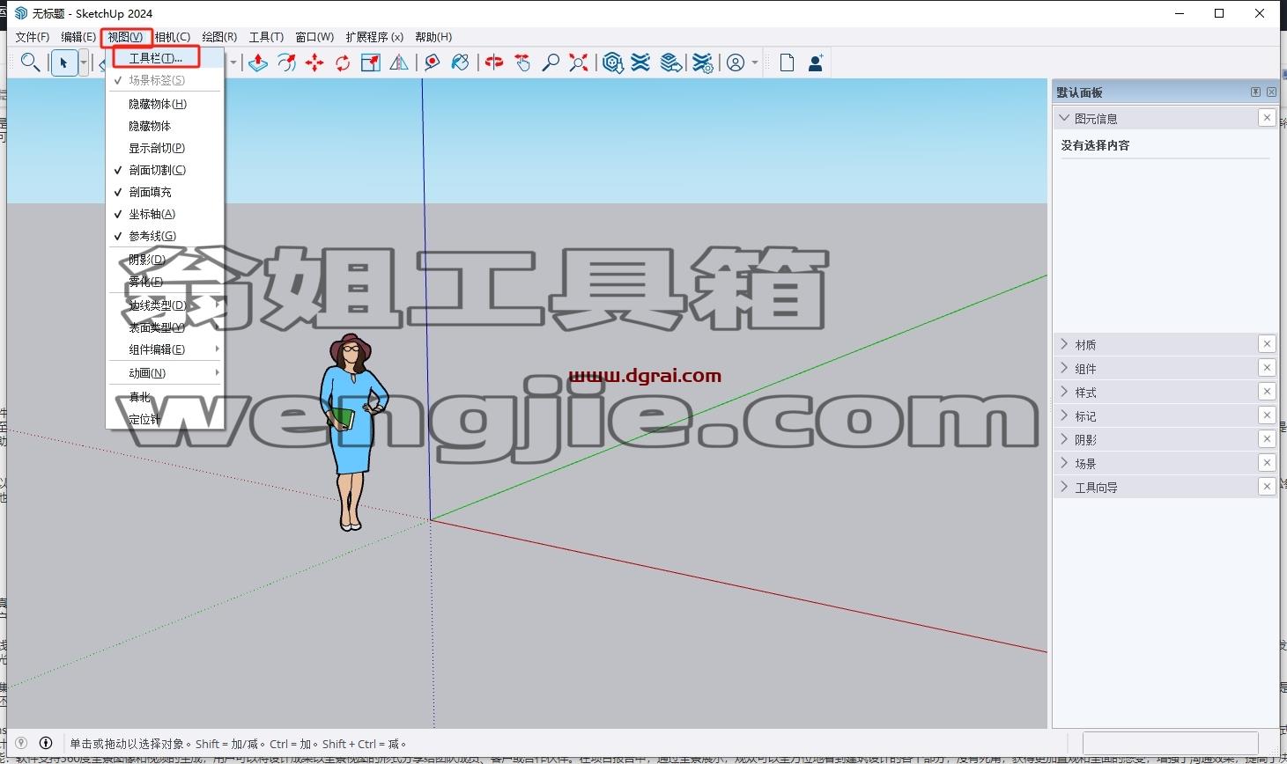Open the dropdown arrow beside Select tool
The width and height of the screenshot is (1287, 764).
click(83, 63)
